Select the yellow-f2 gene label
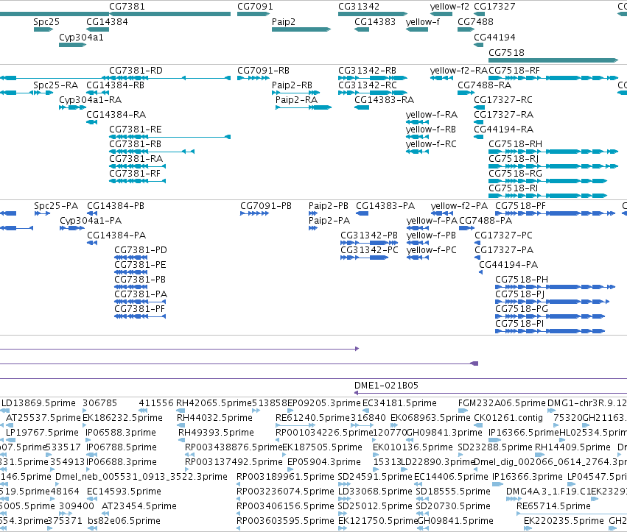Viewport: 627px width, 532px height. point(449,7)
